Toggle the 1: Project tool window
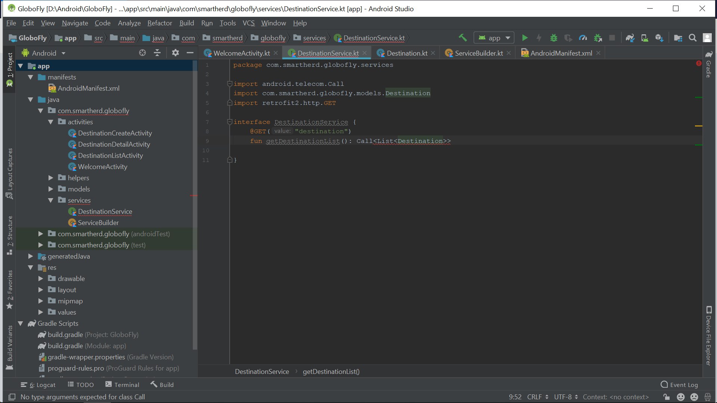Screen dimensions: 717x403 pyautogui.click(x=10, y=69)
